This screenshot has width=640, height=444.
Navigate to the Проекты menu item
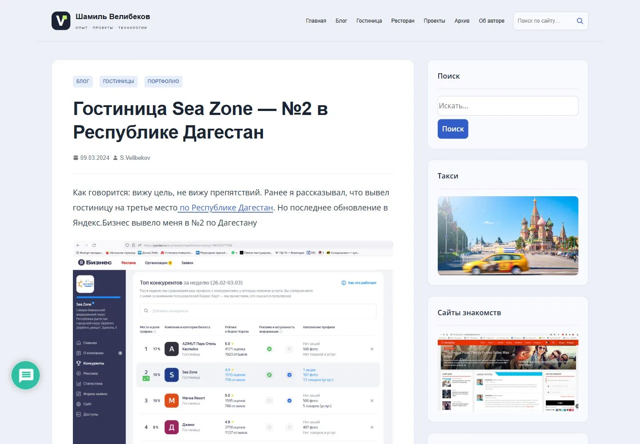pyautogui.click(x=434, y=21)
